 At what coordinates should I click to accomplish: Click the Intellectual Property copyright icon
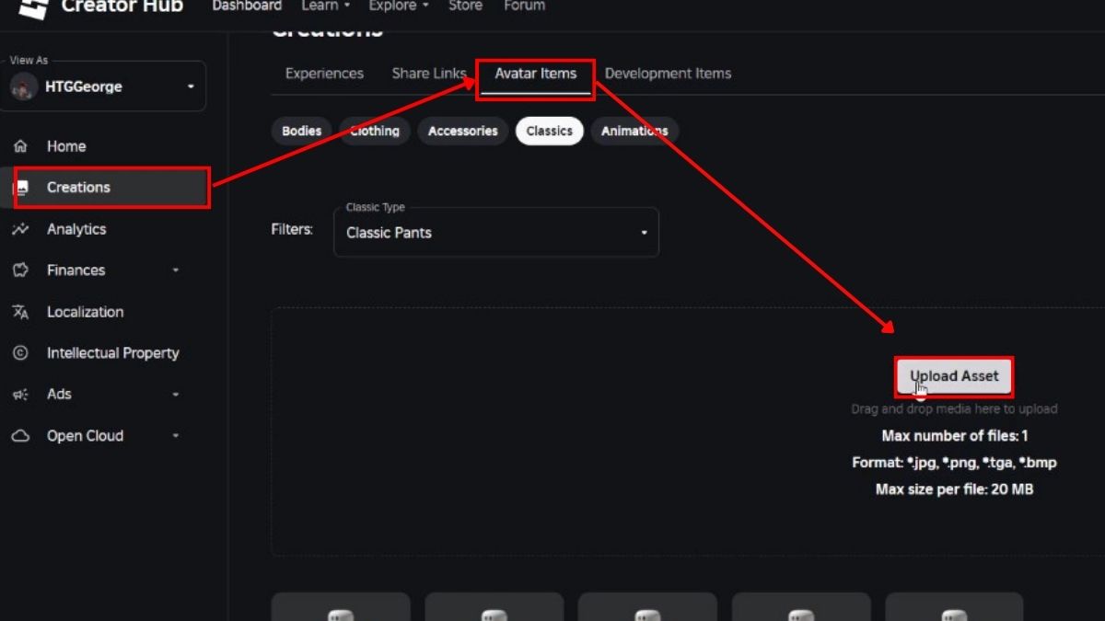20,353
